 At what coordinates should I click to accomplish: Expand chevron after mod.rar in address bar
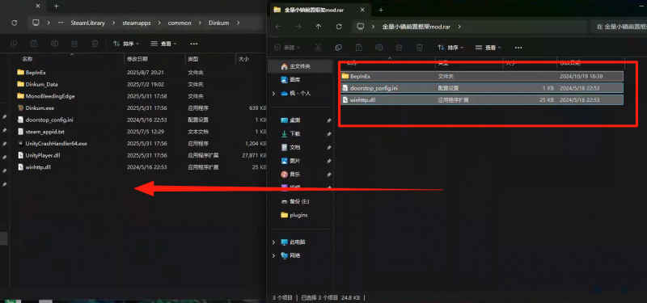click(459, 27)
